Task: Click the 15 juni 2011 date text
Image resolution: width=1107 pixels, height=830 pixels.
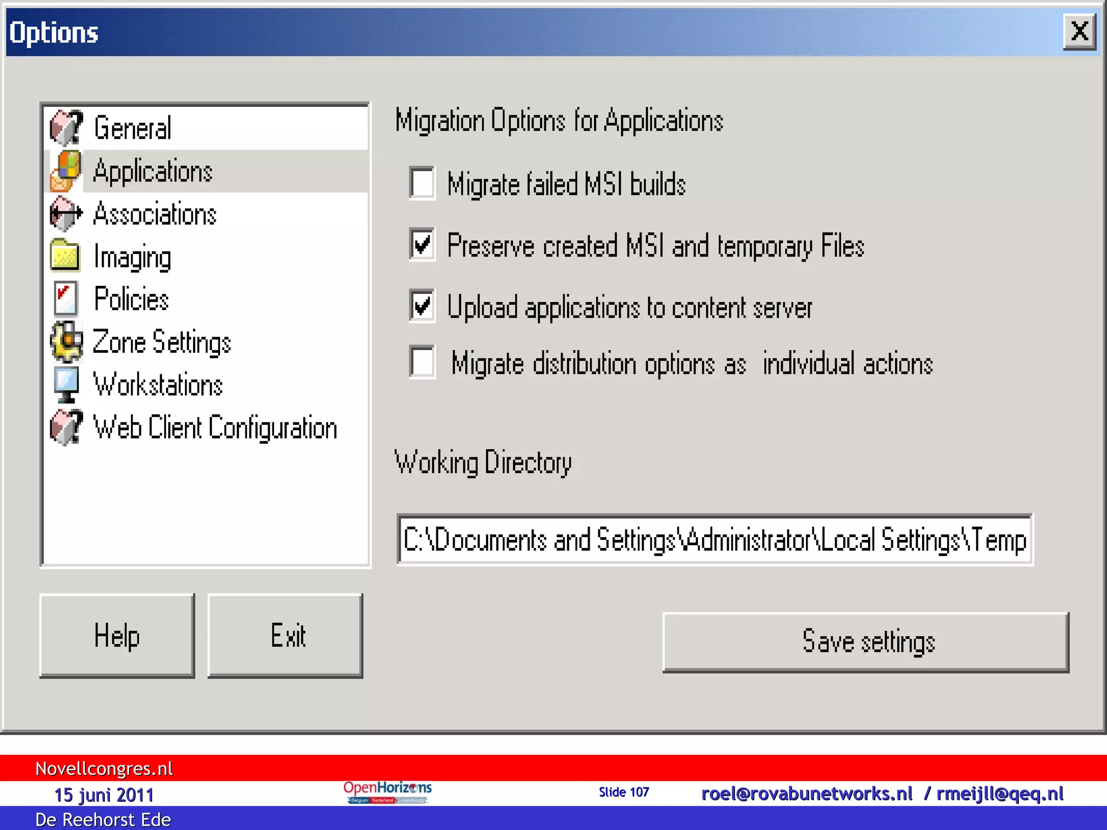Action: (104, 795)
